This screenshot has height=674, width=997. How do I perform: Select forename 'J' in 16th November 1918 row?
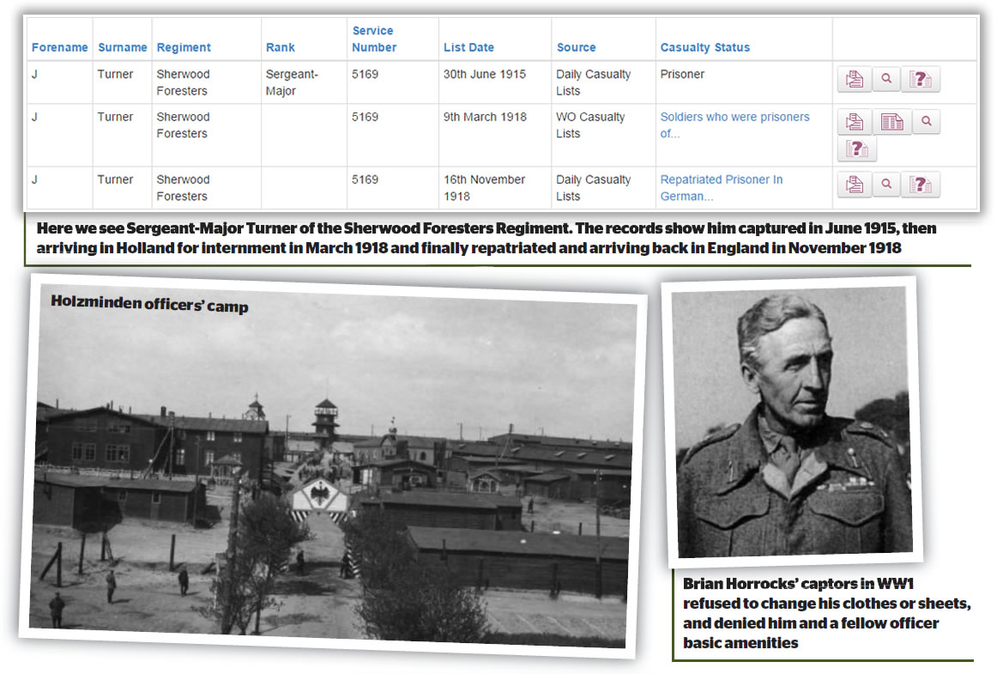click(x=34, y=179)
